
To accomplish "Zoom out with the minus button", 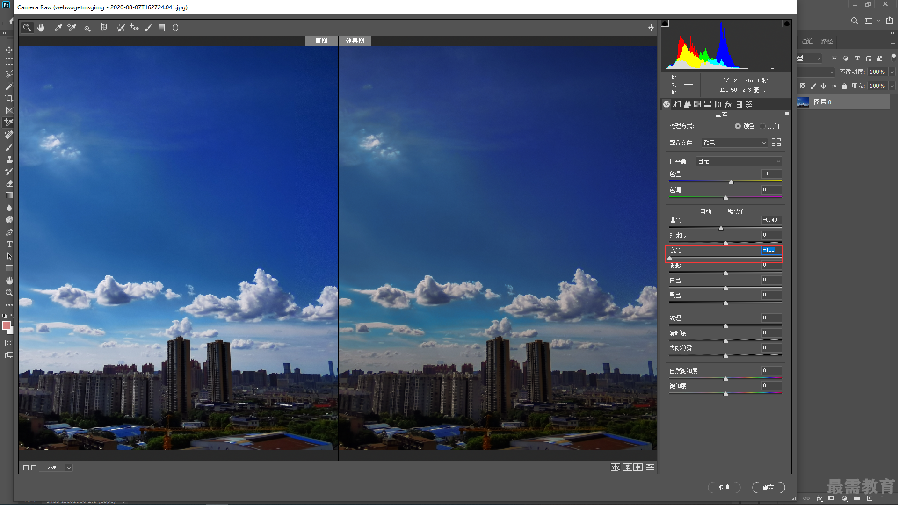I will (x=26, y=468).
